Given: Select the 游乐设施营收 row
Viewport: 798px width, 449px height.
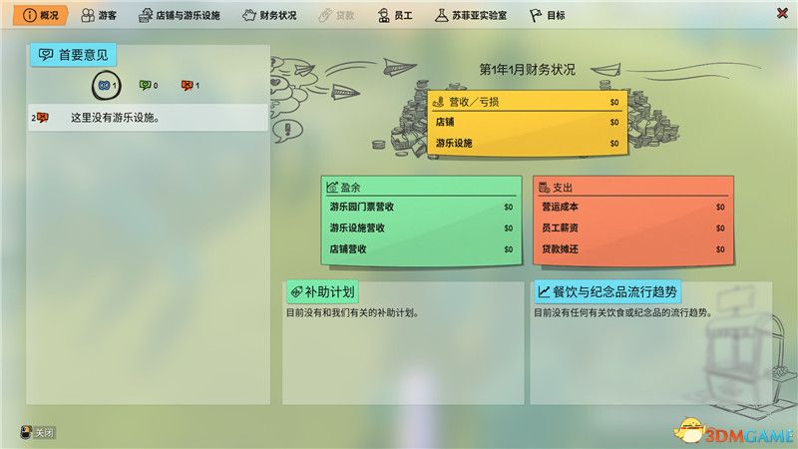Looking at the screenshot, I should [x=421, y=228].
